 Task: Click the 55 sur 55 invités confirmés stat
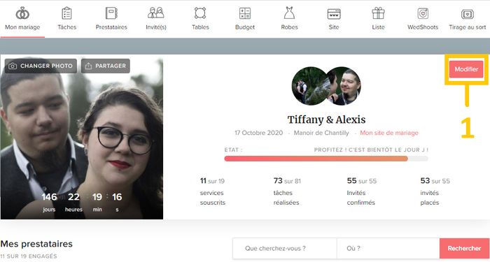pos(362,191)
